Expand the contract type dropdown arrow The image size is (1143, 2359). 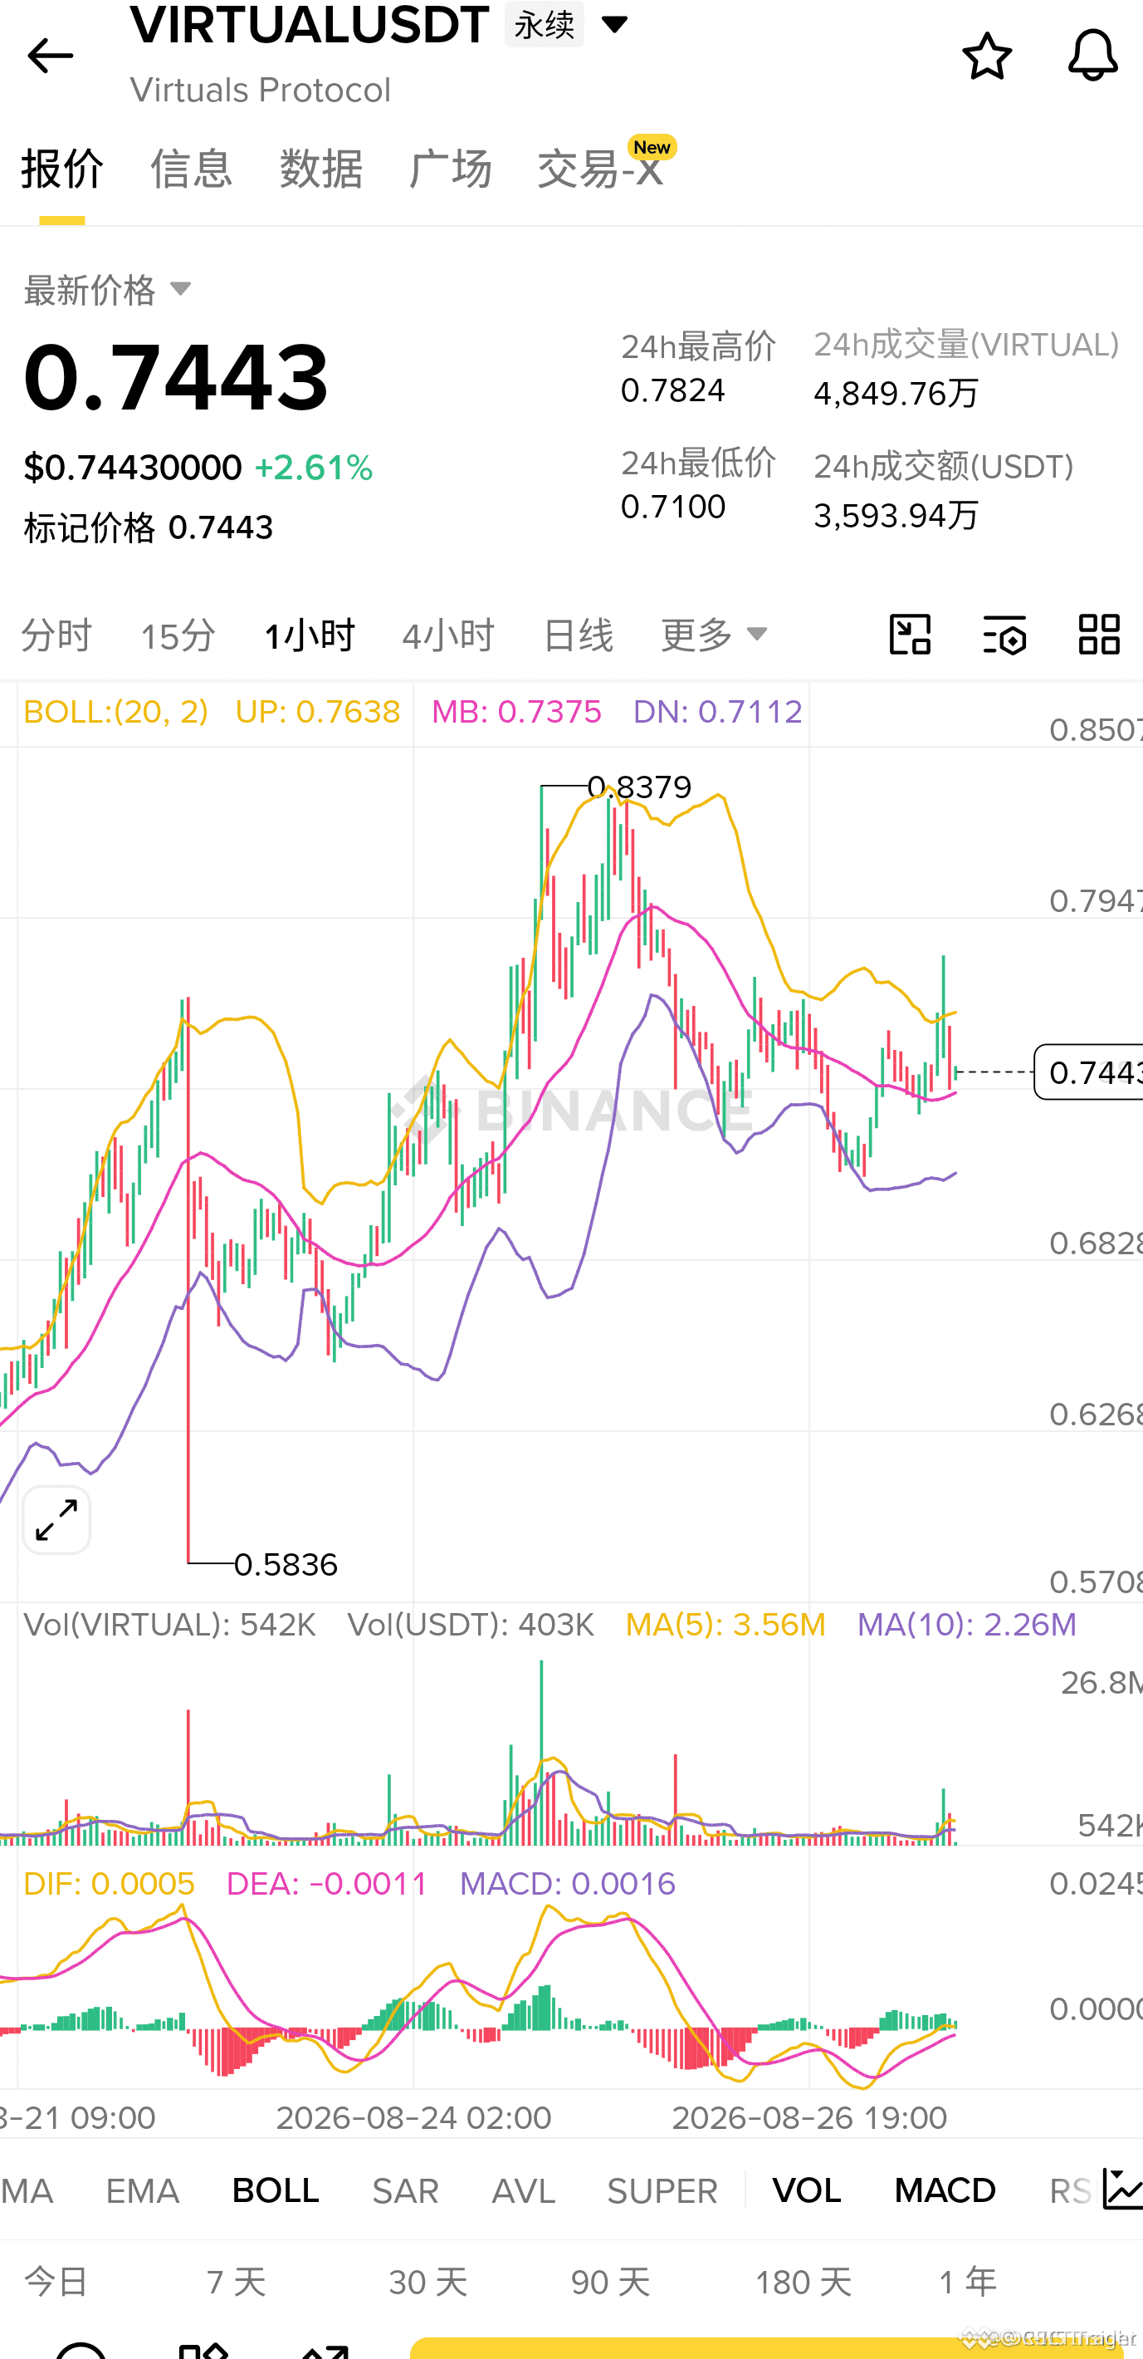(614, 24)
